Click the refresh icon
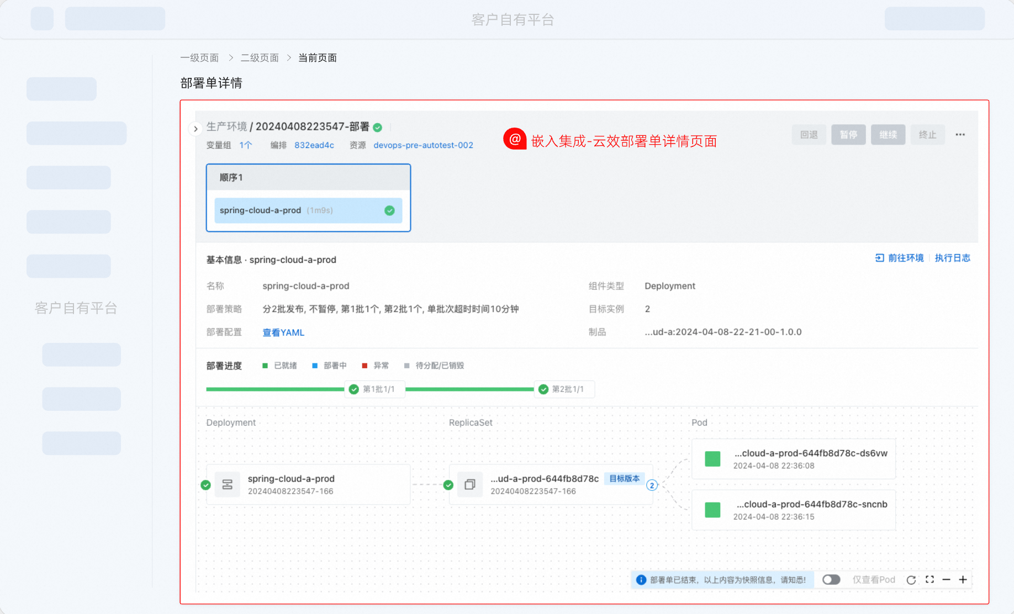1014x614 pixels. [x=911, y=580]
